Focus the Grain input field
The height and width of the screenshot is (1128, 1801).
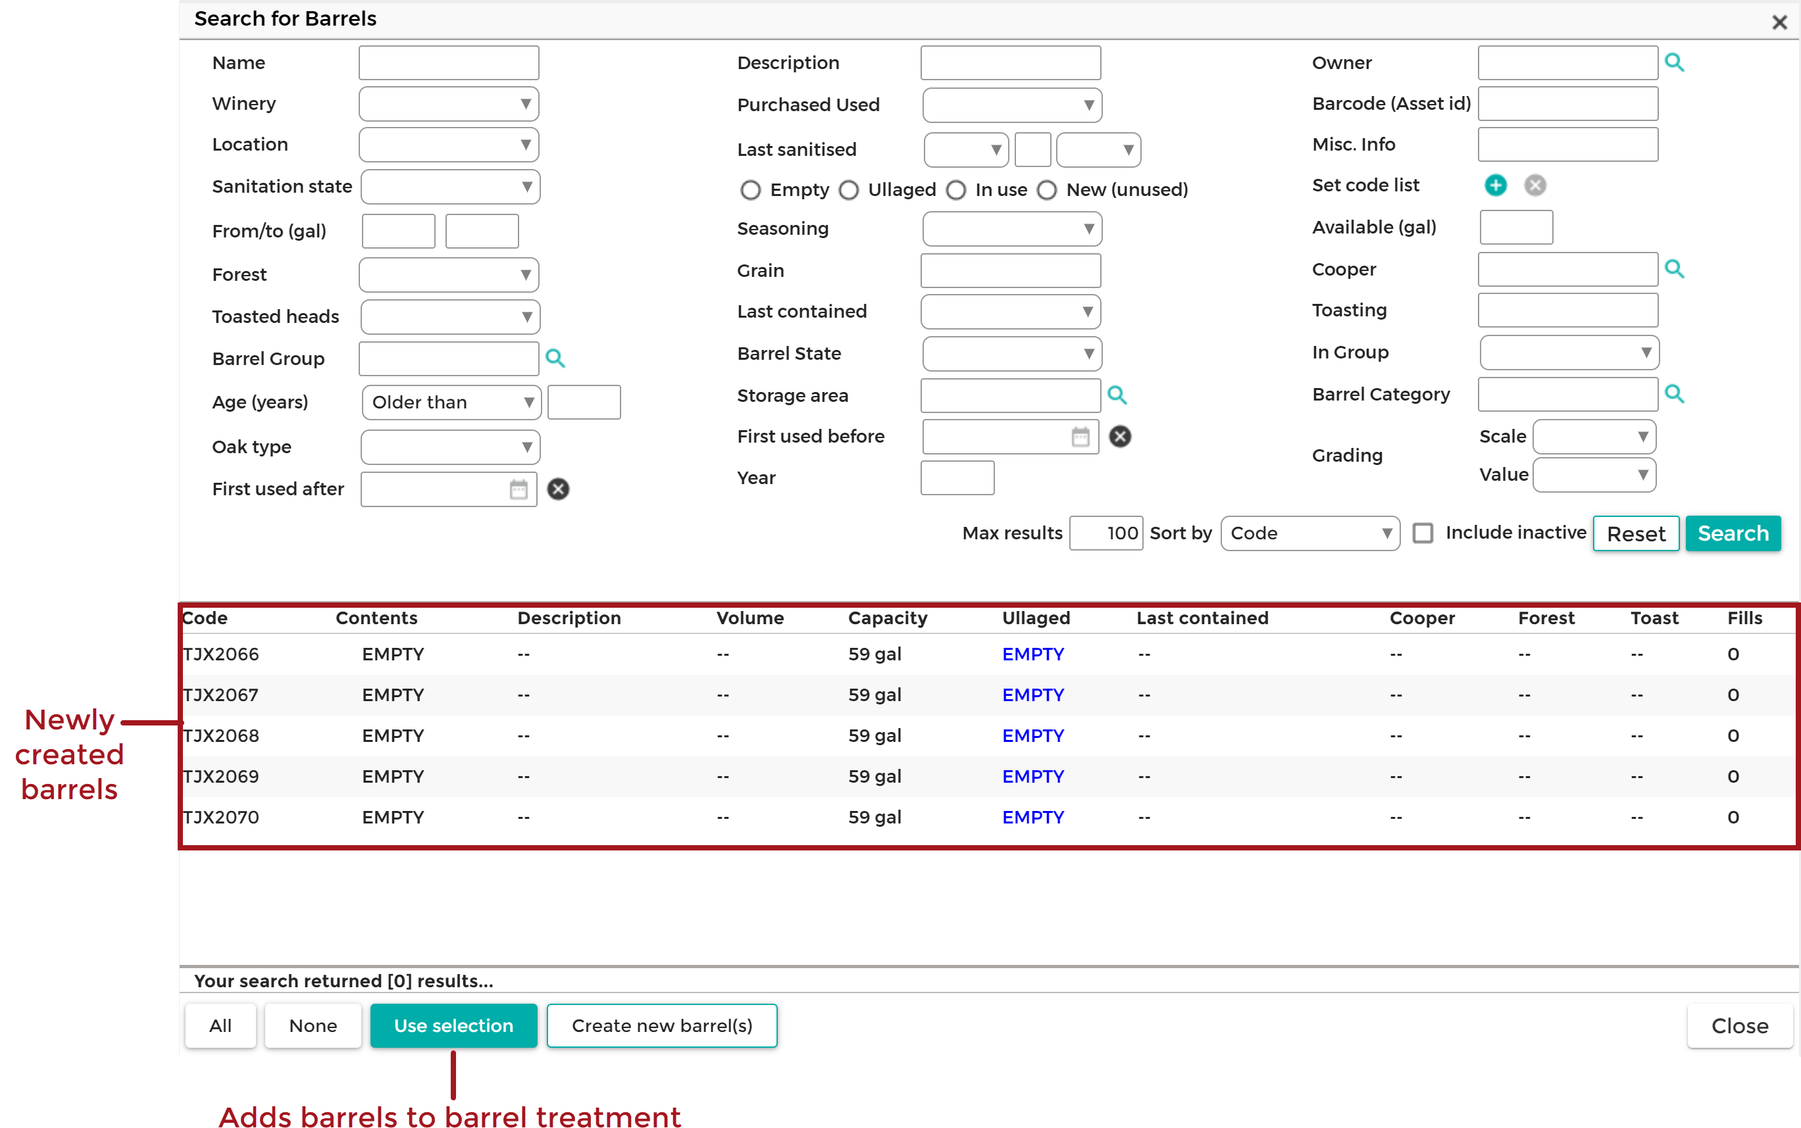click(1011, 271)
